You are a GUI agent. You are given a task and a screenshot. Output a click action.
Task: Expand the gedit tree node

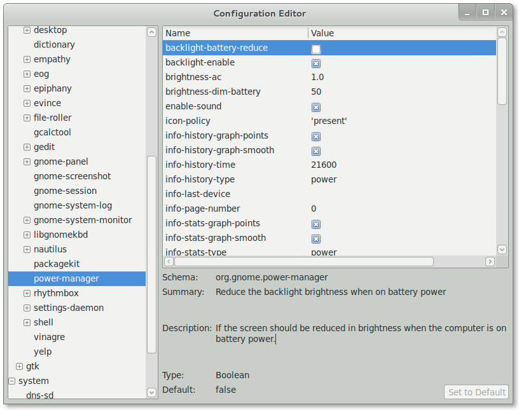pos(27,147)
